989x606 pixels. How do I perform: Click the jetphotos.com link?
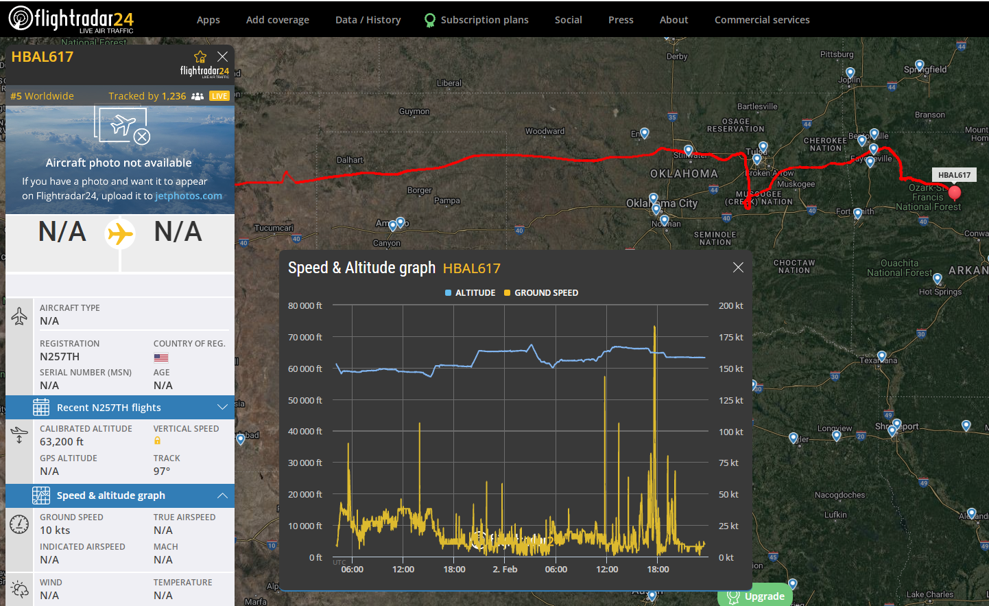(189, 196)
